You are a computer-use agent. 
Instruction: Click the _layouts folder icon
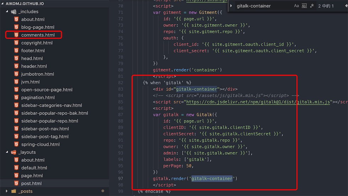coord(13,152)
